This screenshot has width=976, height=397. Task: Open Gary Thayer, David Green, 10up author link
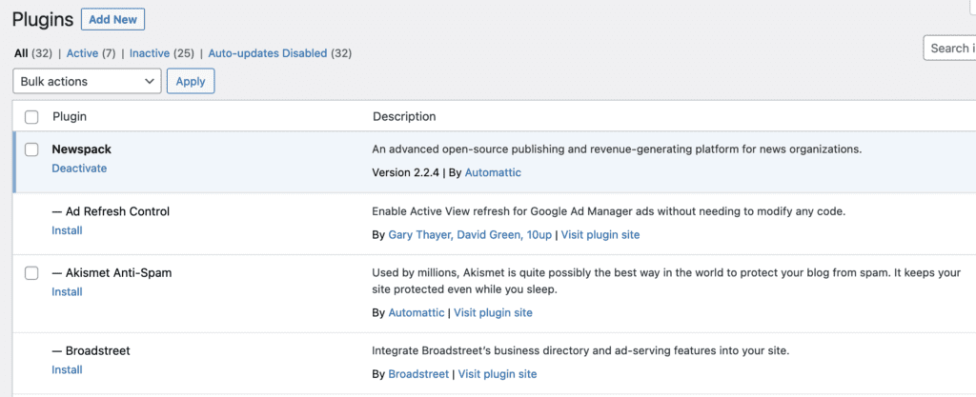coord(470,235)
